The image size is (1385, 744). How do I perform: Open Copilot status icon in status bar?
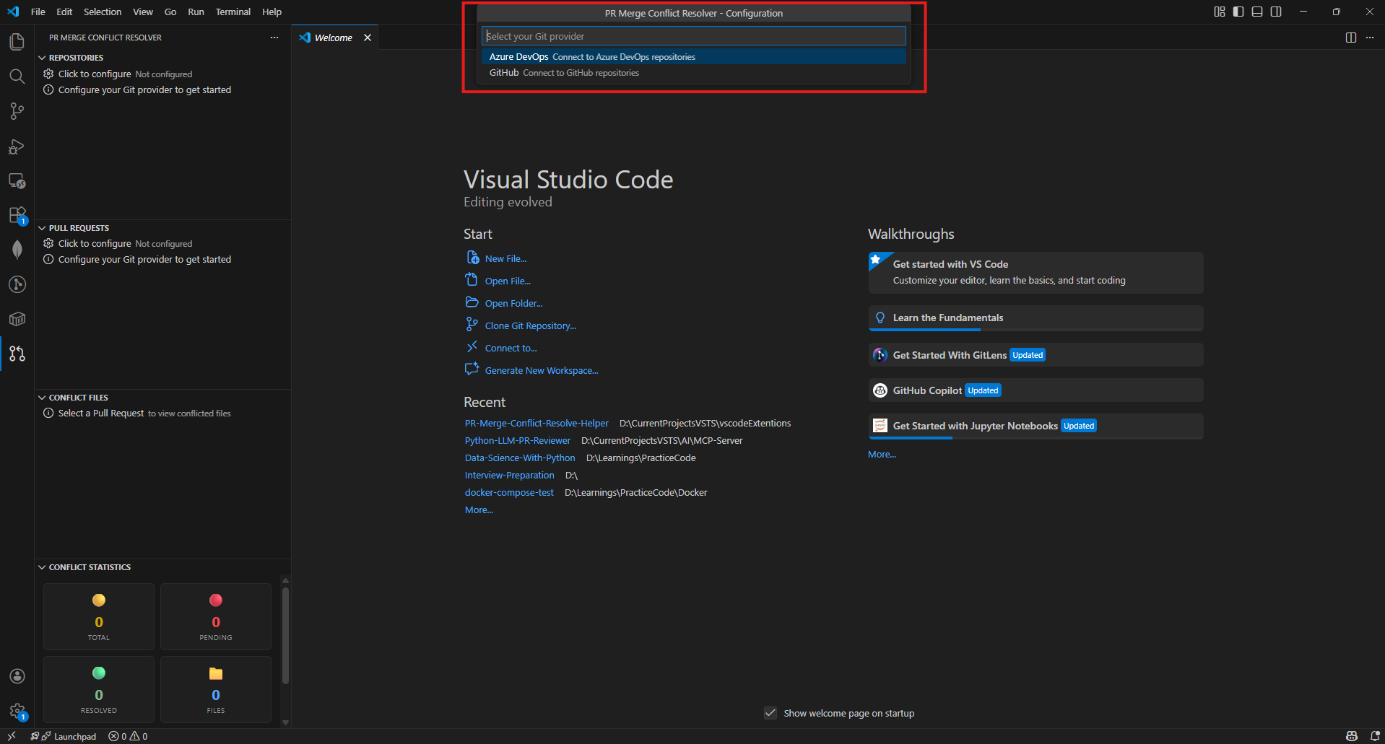point(1352,736)
